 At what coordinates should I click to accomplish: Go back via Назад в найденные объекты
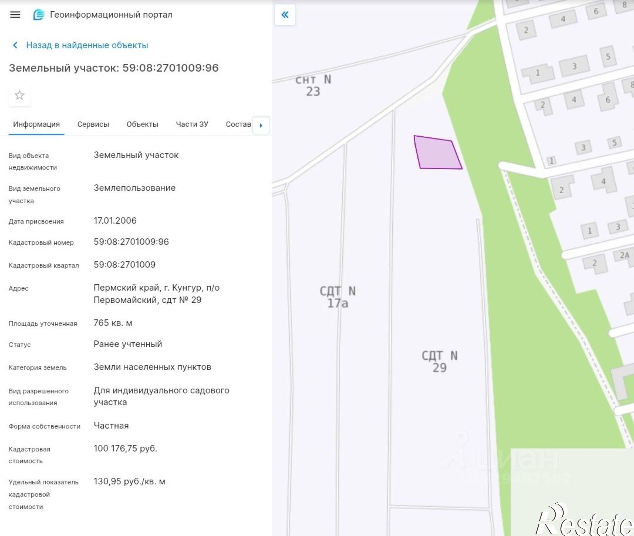[87, 45]
